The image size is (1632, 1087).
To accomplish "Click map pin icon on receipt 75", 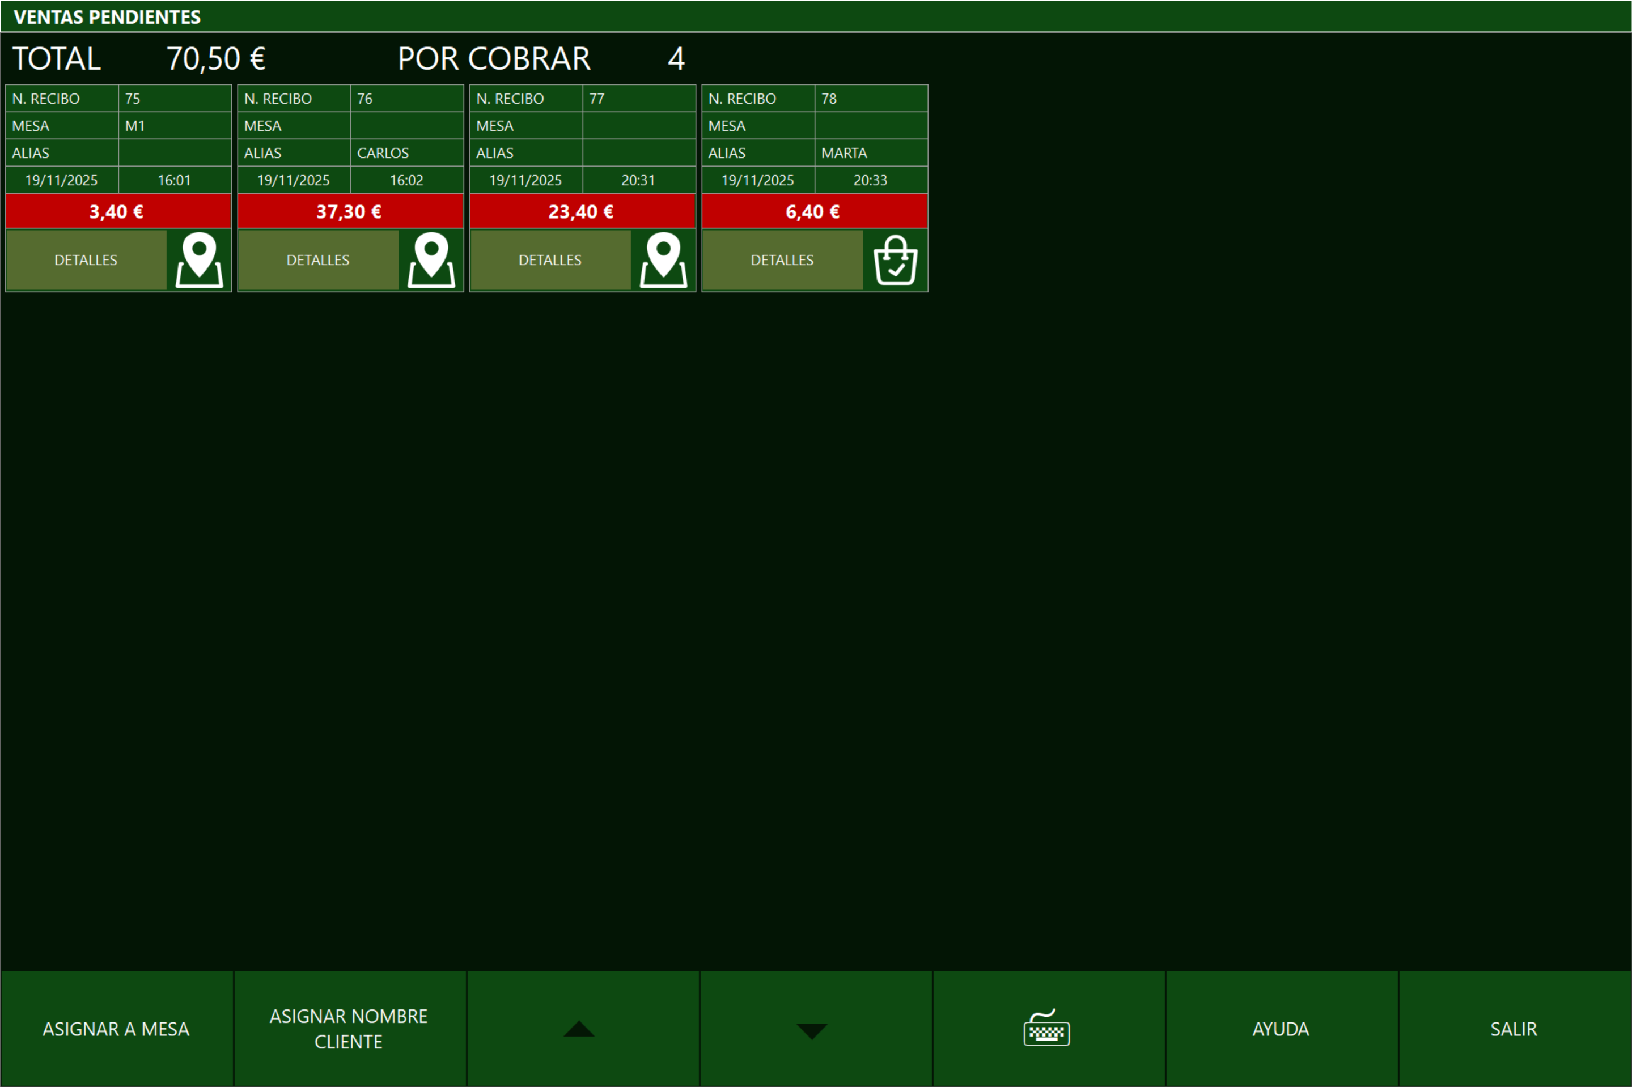I will (x=199, y=260).
